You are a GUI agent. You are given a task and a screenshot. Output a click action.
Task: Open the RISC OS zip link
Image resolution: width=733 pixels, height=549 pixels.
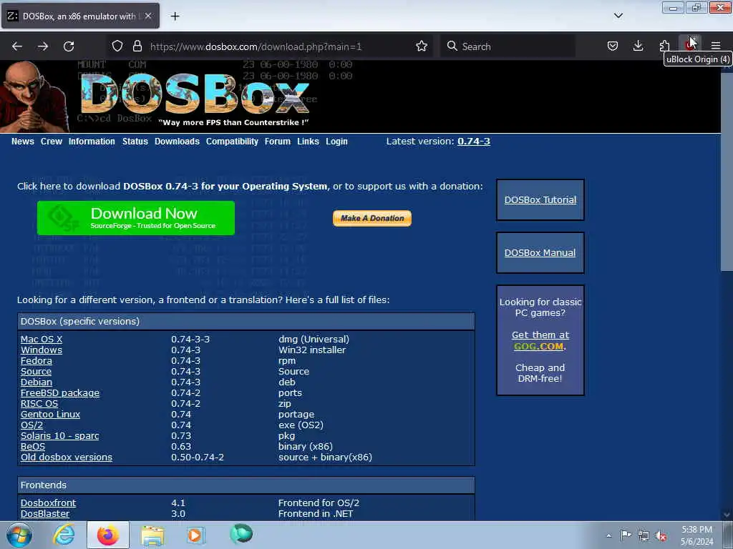[x=39, y=404]
